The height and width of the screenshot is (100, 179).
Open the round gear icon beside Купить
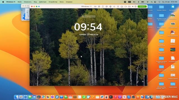tap(135, 6)
